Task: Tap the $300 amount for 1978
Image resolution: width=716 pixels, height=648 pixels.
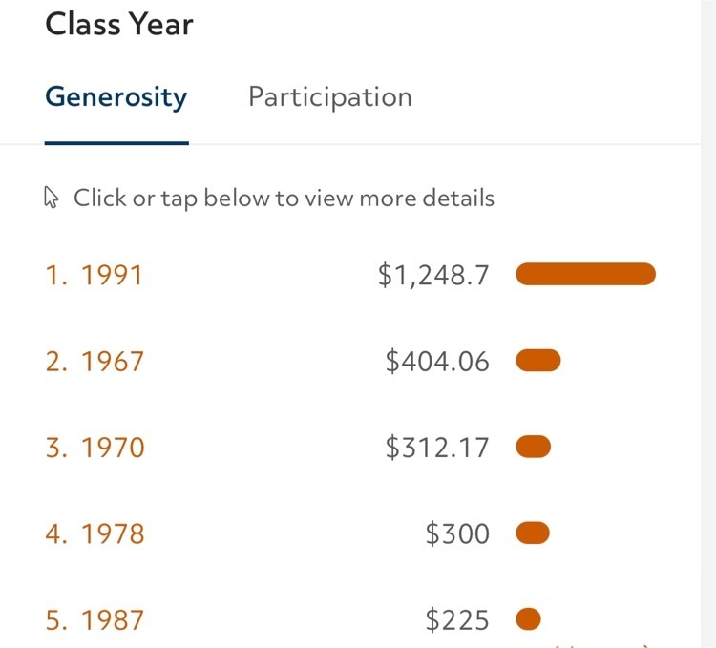Action: tap(457, 533)
